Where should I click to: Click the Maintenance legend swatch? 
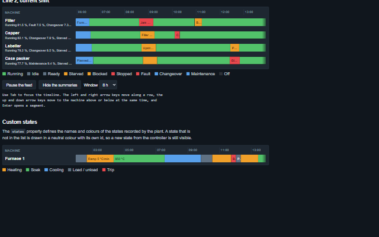pyautogui.click(x=188, y=73)
